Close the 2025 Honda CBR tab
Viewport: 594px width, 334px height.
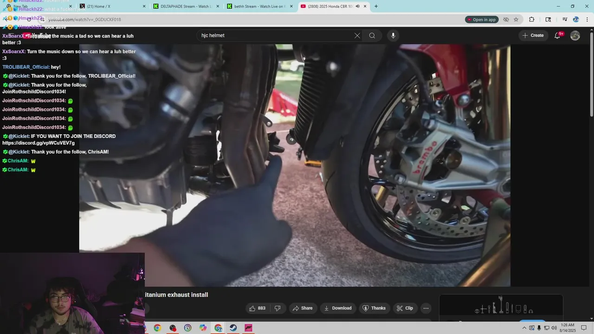365,6
